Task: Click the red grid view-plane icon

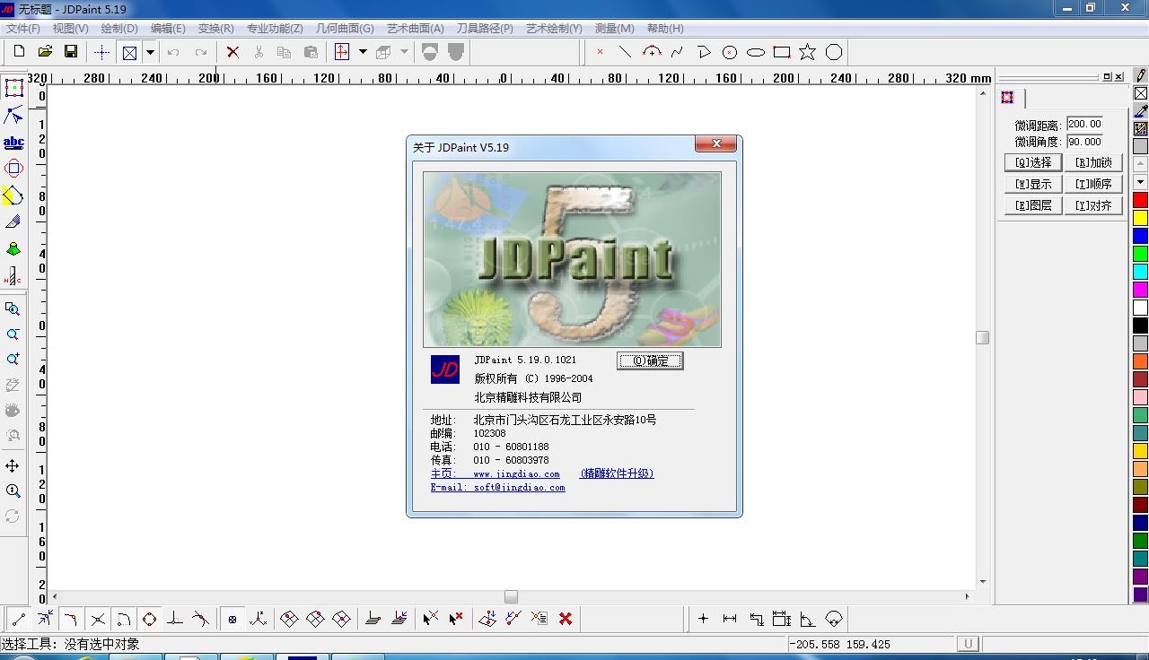Action: (x=341, y=52)
